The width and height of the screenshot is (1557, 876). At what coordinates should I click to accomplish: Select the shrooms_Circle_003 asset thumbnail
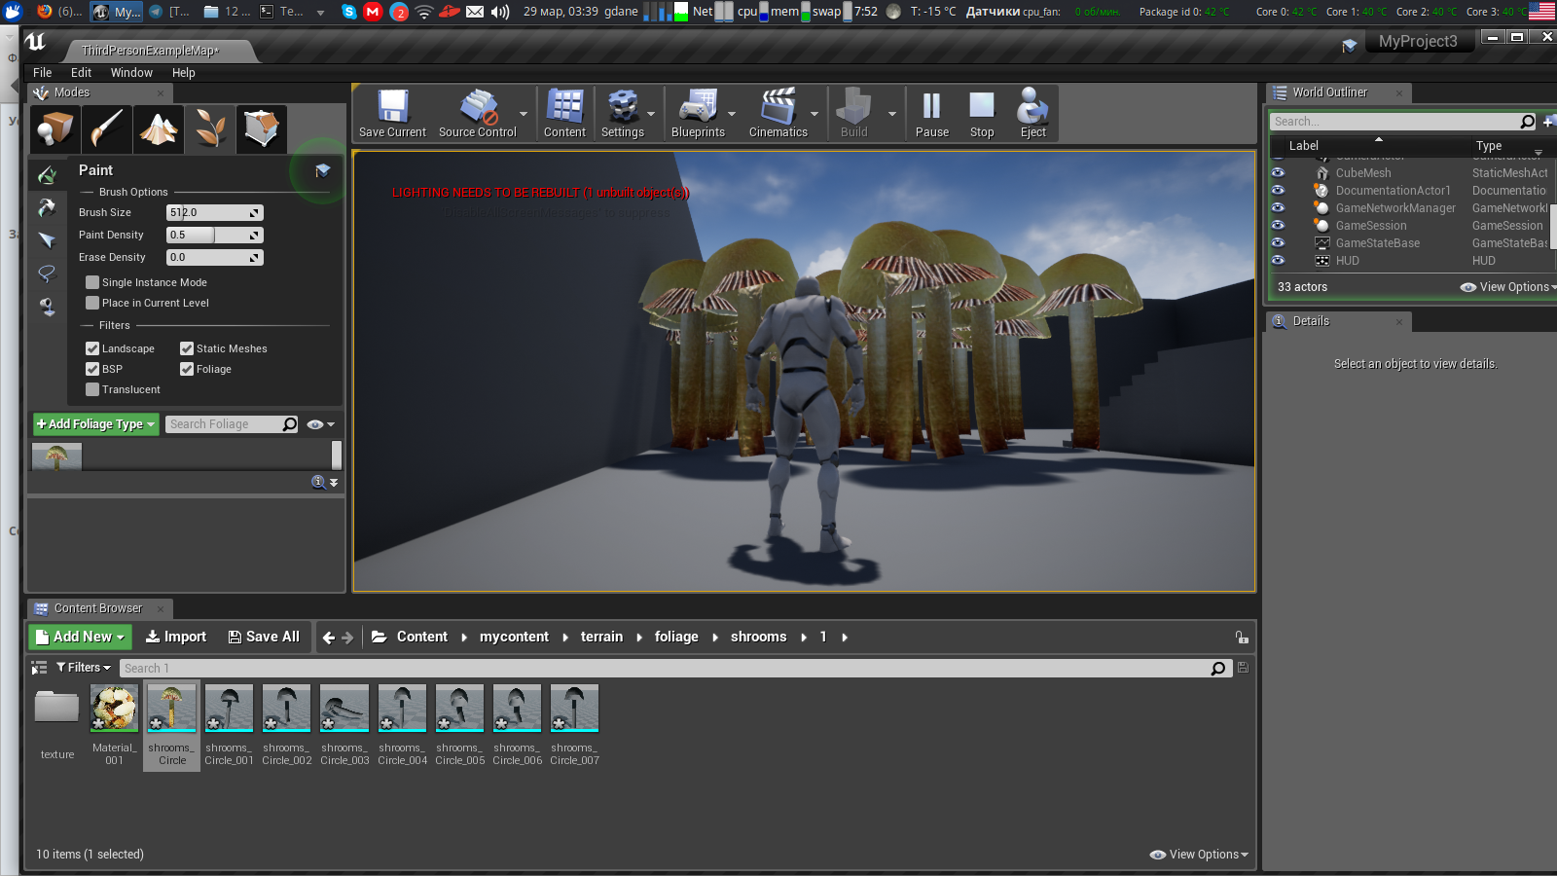[x=344, y=709]
